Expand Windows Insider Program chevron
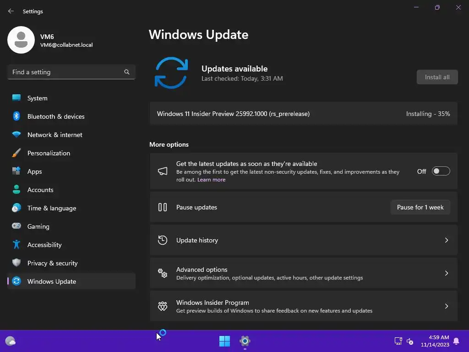469x352 pixels. coord(446,306)
